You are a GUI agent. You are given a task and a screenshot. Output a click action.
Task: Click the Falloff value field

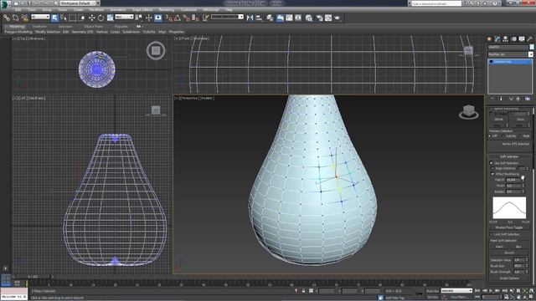tap(513, 180)
